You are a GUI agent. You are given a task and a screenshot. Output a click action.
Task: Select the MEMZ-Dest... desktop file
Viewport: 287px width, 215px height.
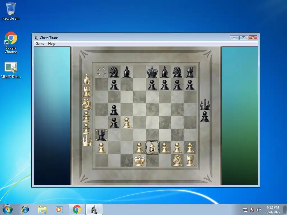coord(11,70)
